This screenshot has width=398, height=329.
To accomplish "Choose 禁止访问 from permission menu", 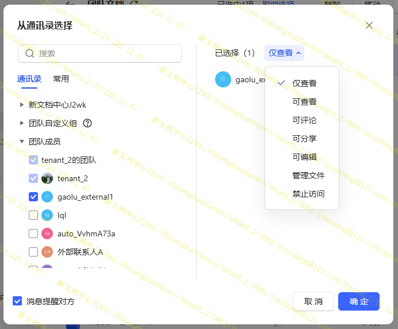I will point(308,194).
